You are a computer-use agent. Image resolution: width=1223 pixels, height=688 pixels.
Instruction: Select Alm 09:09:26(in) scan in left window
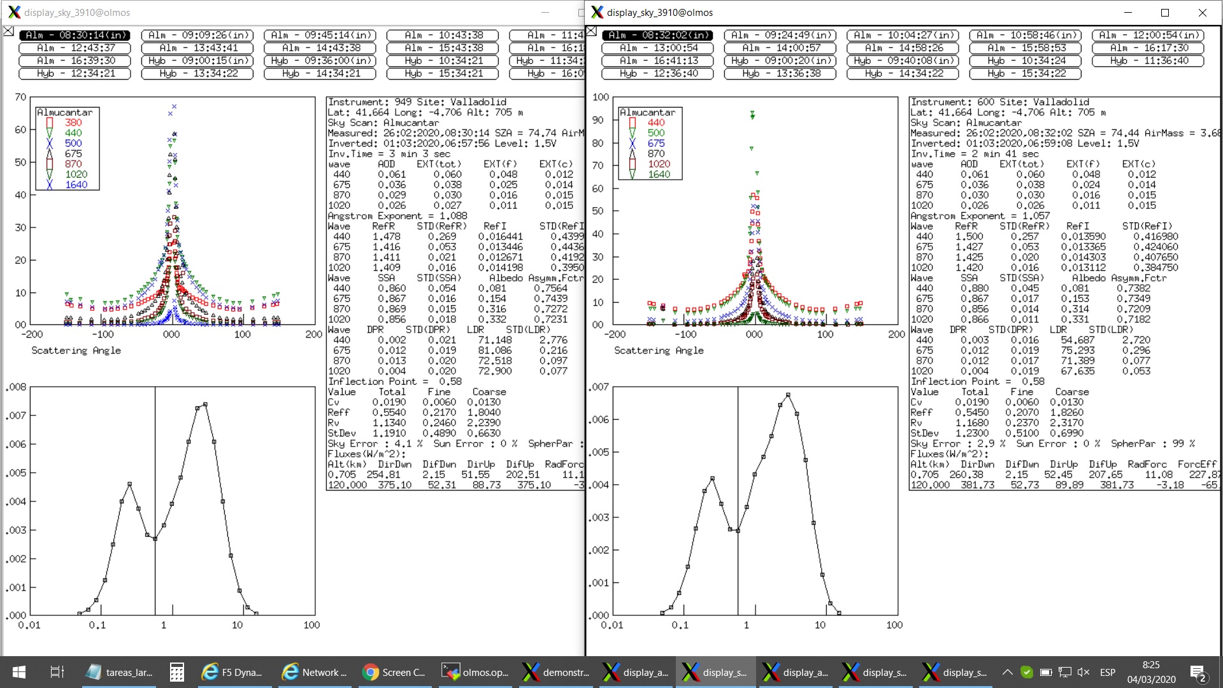tap(197, 35)
